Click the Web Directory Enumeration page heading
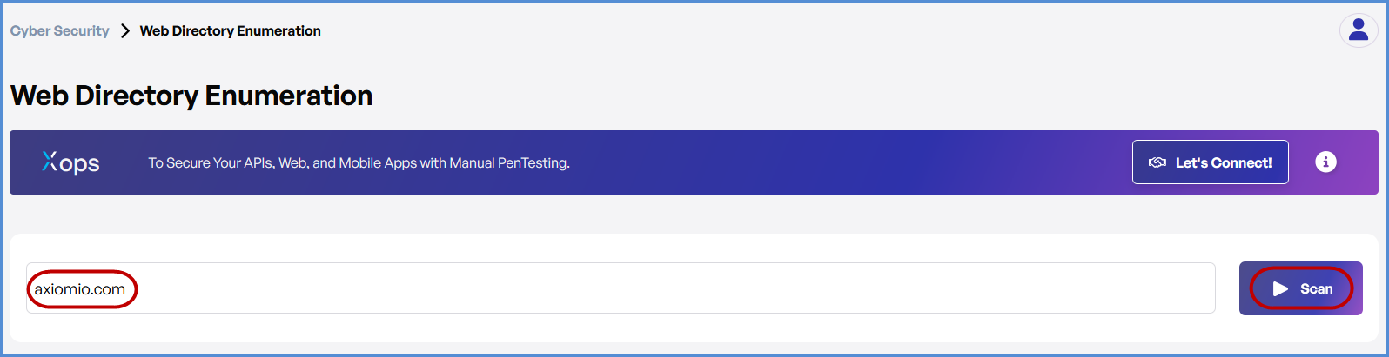Screen dimensions: 1389x357 tap(191, 96)
